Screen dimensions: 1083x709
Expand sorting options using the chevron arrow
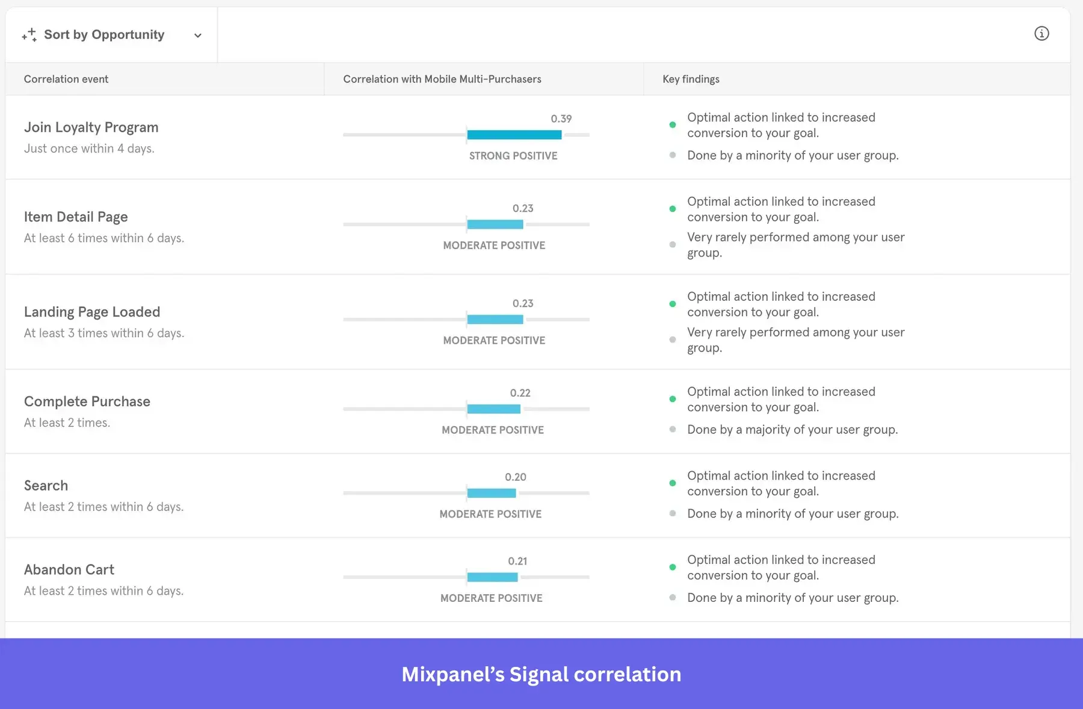click(x=197, y=36)
